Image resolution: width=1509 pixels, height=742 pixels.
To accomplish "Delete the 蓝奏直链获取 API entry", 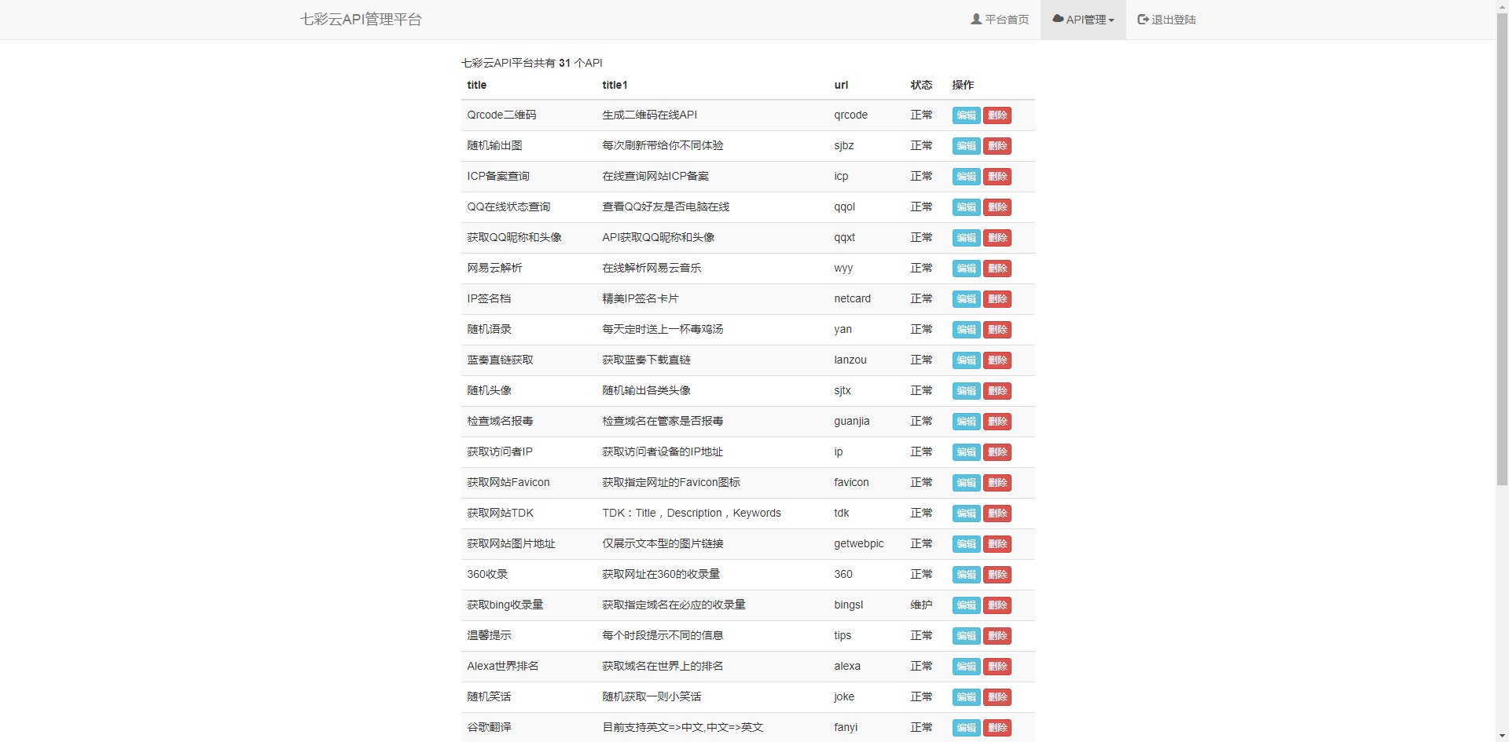I will (997, 360).
